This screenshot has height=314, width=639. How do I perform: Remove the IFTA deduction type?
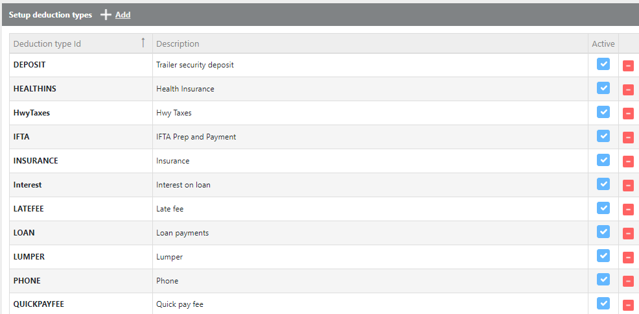628,138
